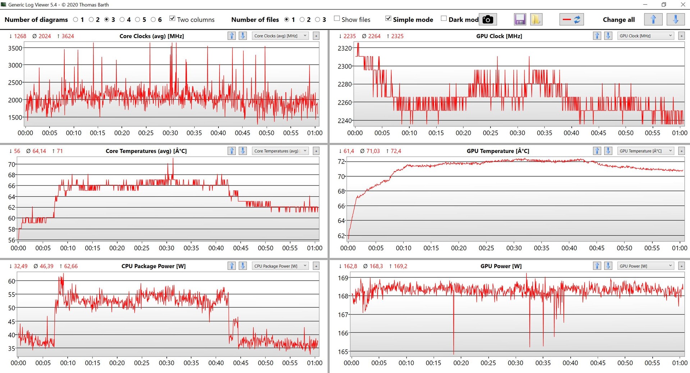Click the GPU Clock [MHz] chart title
The height and width of the screenshot is (373, 690).
pyautogui.click(x=499, y=36)
